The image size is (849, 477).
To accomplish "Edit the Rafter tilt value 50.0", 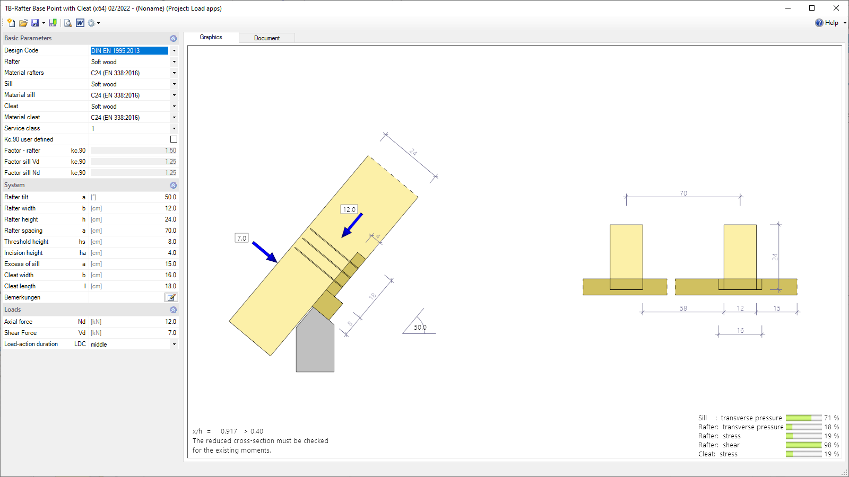I will point(134,197).
